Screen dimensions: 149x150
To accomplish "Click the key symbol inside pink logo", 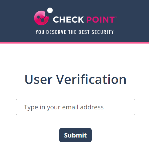I will [41, 19].
